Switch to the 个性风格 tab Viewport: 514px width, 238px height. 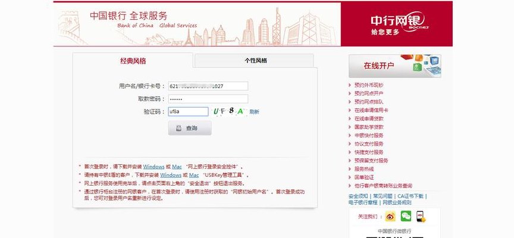coord(255,61)
